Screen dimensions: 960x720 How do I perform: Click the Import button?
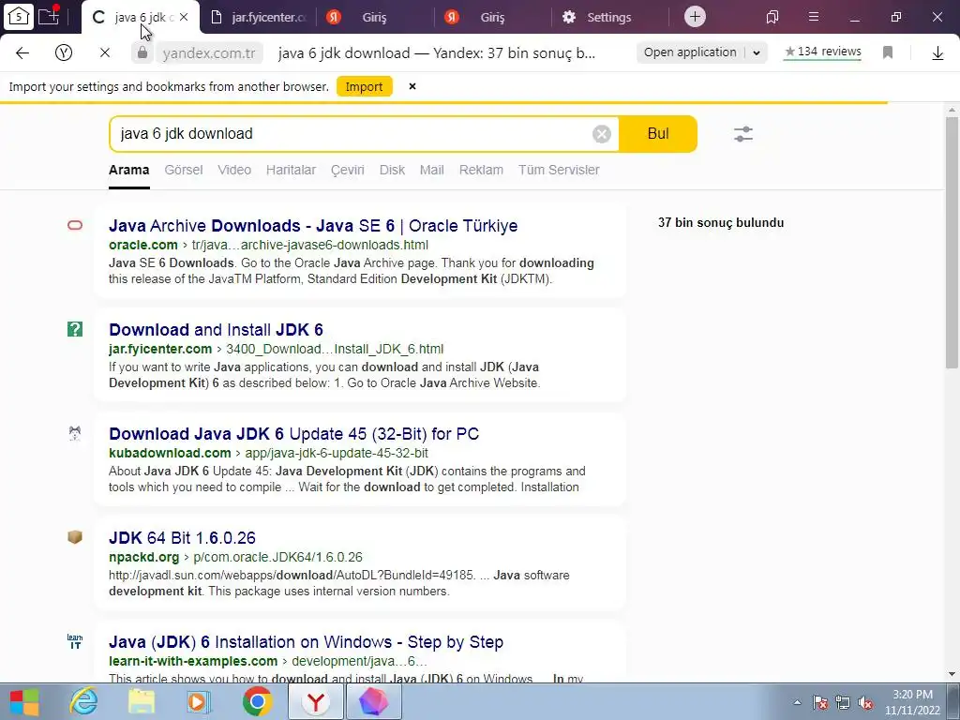[x=365, y=86]
